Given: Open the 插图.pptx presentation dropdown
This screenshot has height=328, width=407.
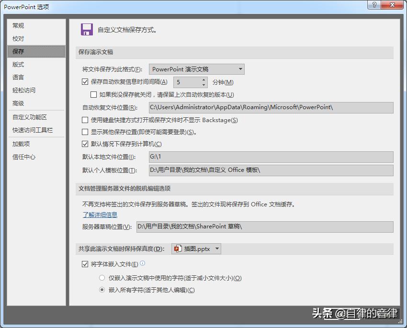Looking at the screenshot, I should [x=196, y=249].
